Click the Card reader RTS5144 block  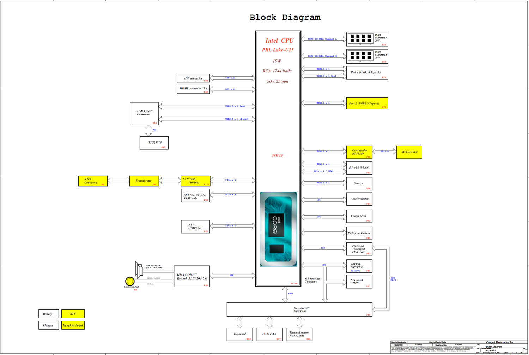[x=359, y=152]
